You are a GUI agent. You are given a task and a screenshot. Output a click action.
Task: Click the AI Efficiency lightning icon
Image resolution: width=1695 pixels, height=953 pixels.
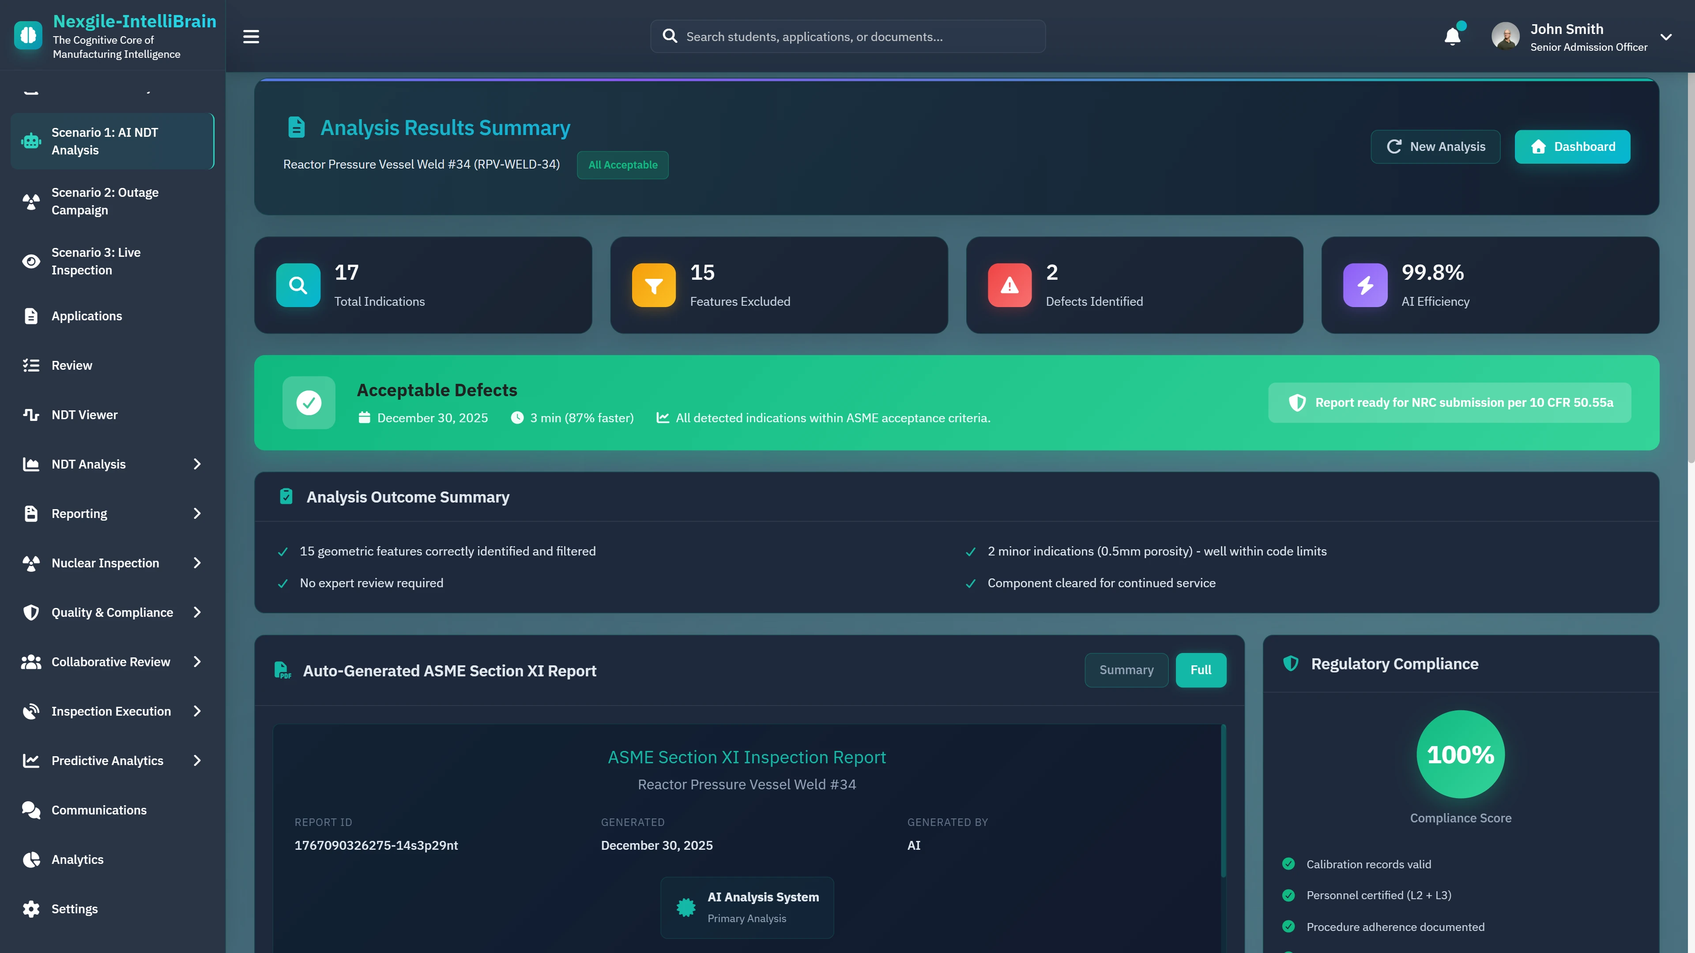[1365, 285]
